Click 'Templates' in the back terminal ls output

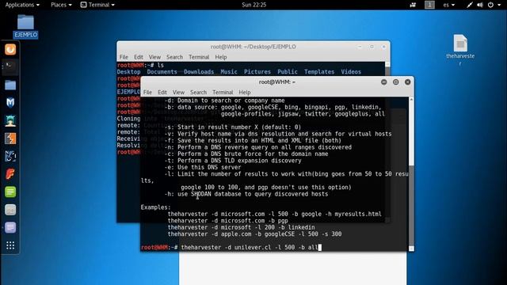pos(319,72)
